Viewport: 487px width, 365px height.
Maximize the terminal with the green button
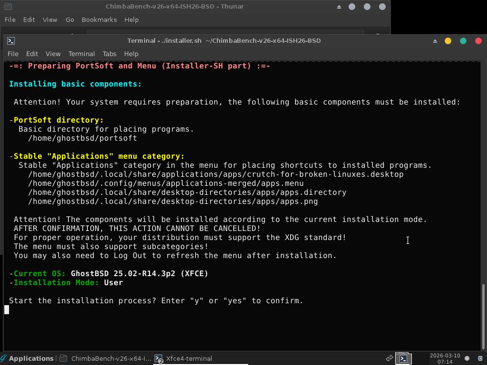463,41
